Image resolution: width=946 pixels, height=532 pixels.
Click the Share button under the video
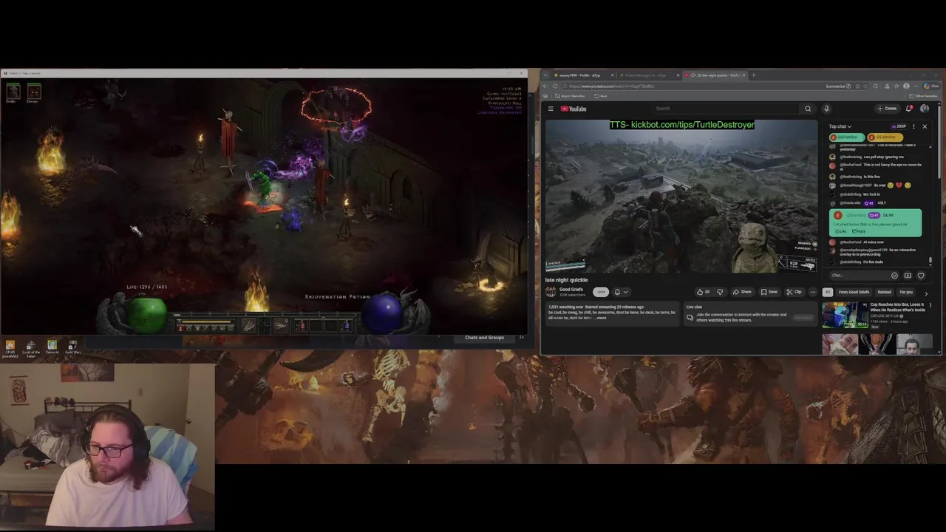click(743, 292)
